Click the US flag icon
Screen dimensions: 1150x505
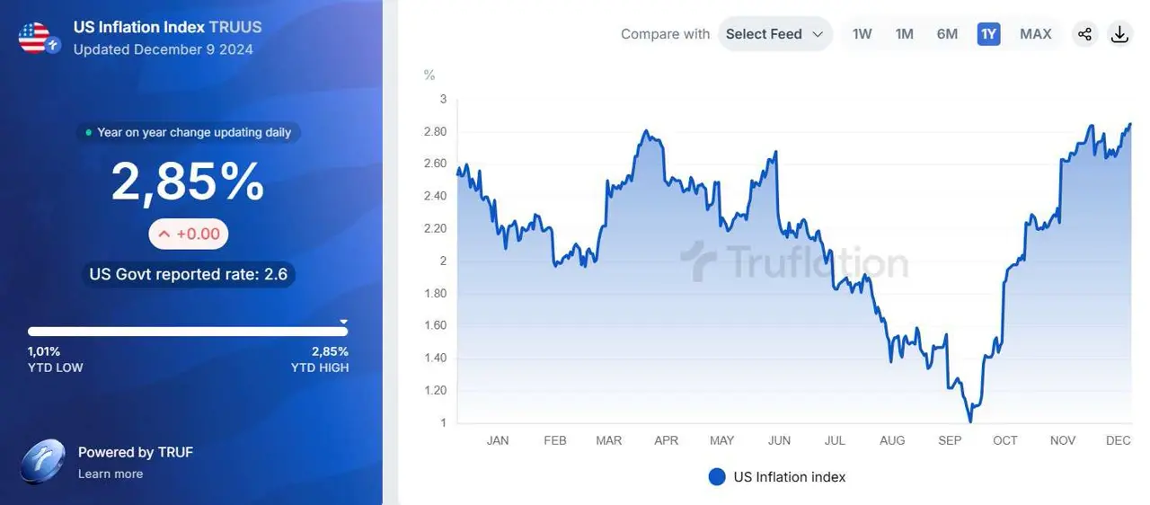click(x=34, y=37)
